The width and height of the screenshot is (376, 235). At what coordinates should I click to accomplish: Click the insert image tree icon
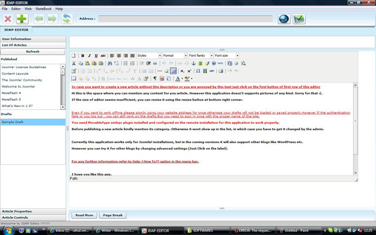click(x=201, y=63)
